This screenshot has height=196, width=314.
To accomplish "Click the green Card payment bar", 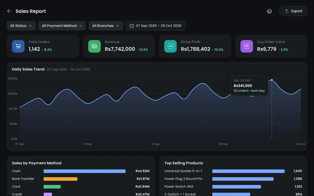I will point(52,187).
